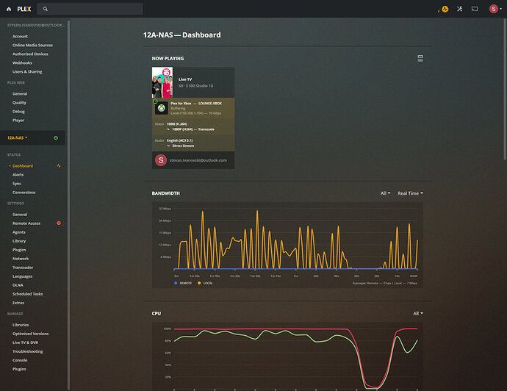This screenshot has height=391, width=507.
Task: Open Console page
Action: pos(20,360)
